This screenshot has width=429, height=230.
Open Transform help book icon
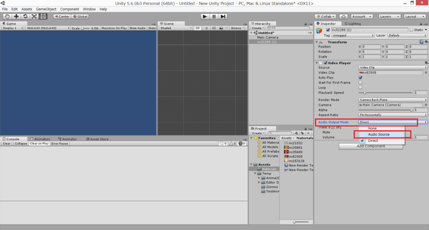(421, 42)
